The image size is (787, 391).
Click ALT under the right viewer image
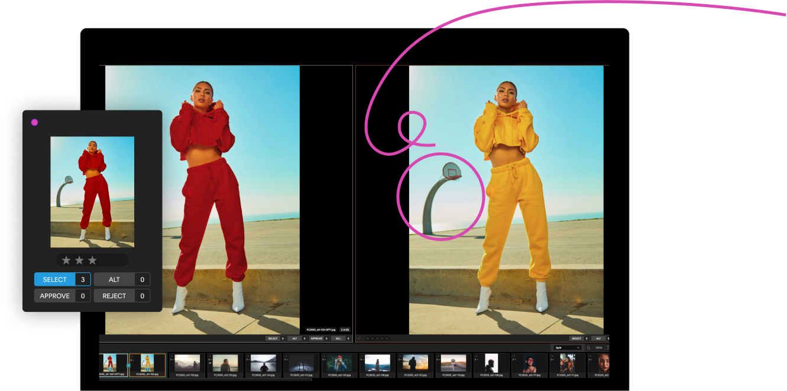tap(598, 338)
